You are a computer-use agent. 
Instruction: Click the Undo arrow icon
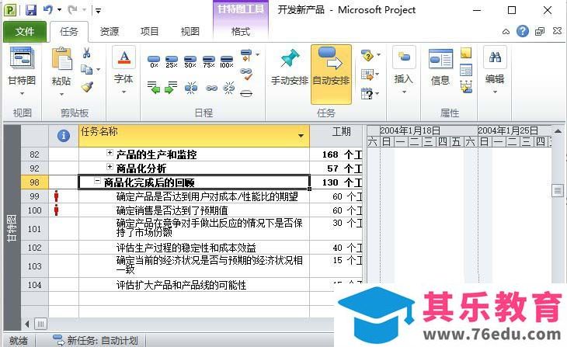47,10
